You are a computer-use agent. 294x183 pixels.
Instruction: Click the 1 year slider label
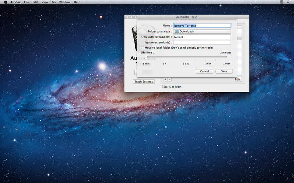[x=226, y=64]
